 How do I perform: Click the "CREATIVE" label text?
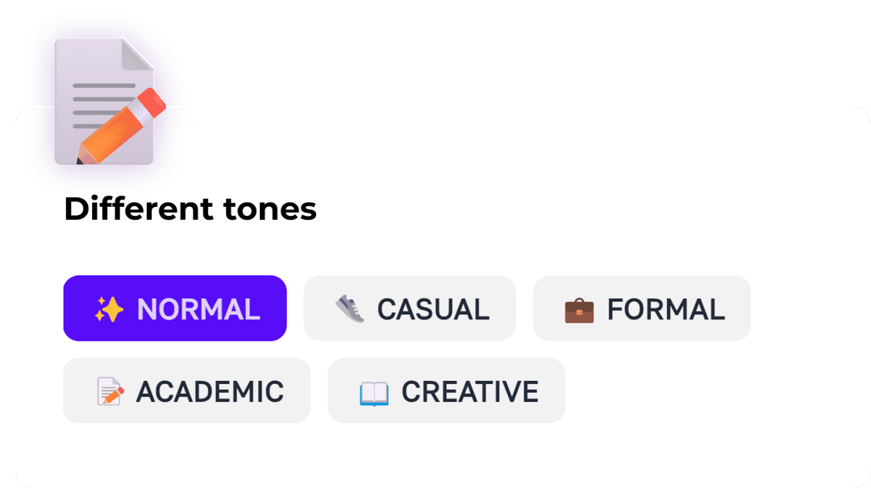click(470, 391)
